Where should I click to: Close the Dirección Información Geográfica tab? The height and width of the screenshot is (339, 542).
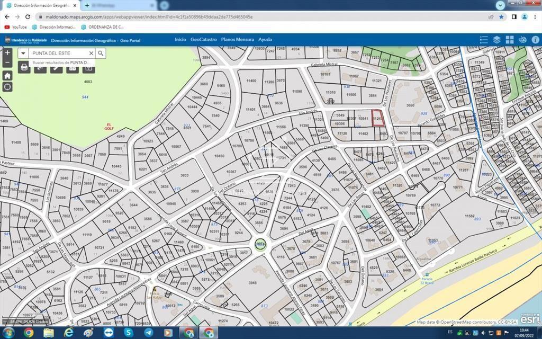pos(75,5)
